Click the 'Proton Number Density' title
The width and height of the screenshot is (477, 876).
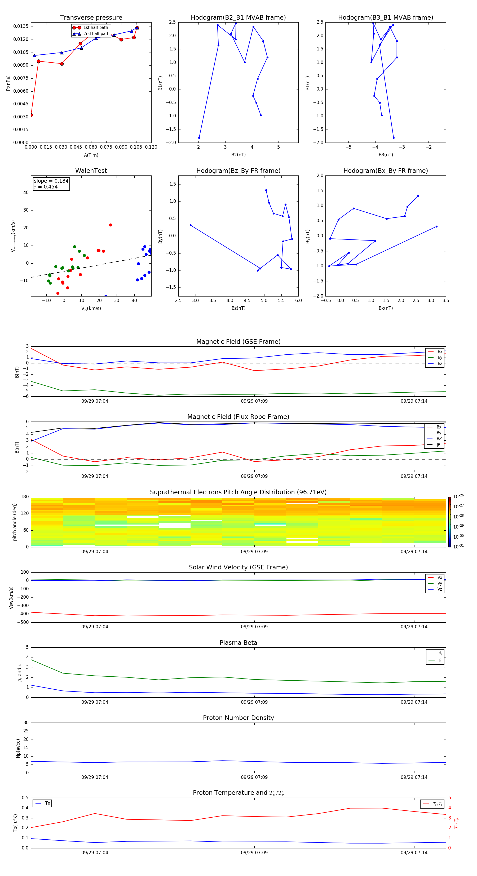pos(238,718)
